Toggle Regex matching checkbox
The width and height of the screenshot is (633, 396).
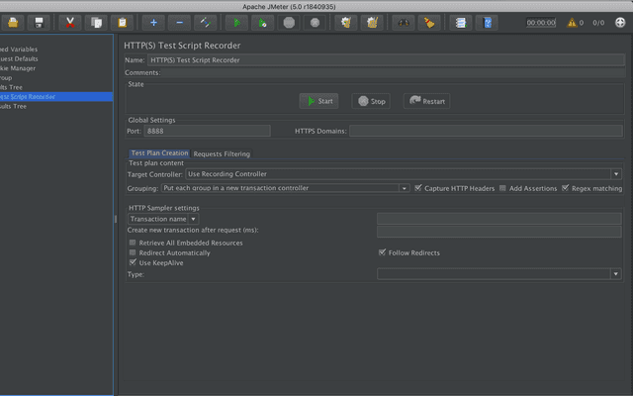click(x=565, y=188)
